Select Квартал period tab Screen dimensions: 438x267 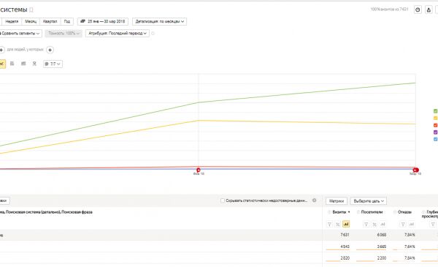pos(50,21)
